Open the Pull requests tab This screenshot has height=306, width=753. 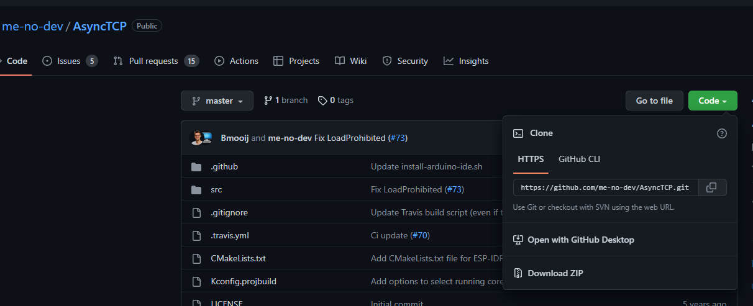click(156, 61)
